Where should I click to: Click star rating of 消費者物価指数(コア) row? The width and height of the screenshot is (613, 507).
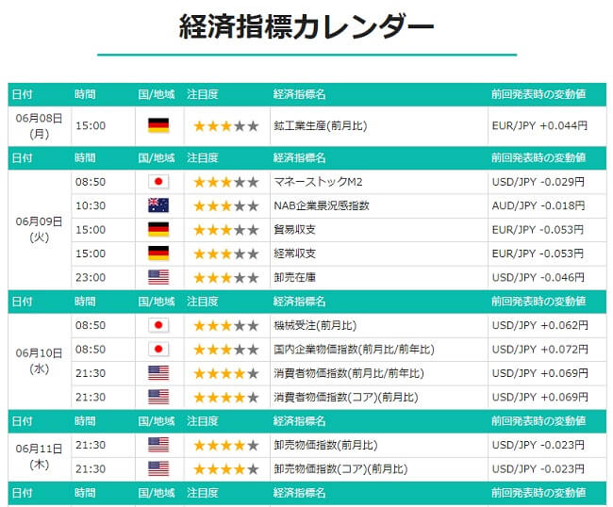tap(226, 397)
